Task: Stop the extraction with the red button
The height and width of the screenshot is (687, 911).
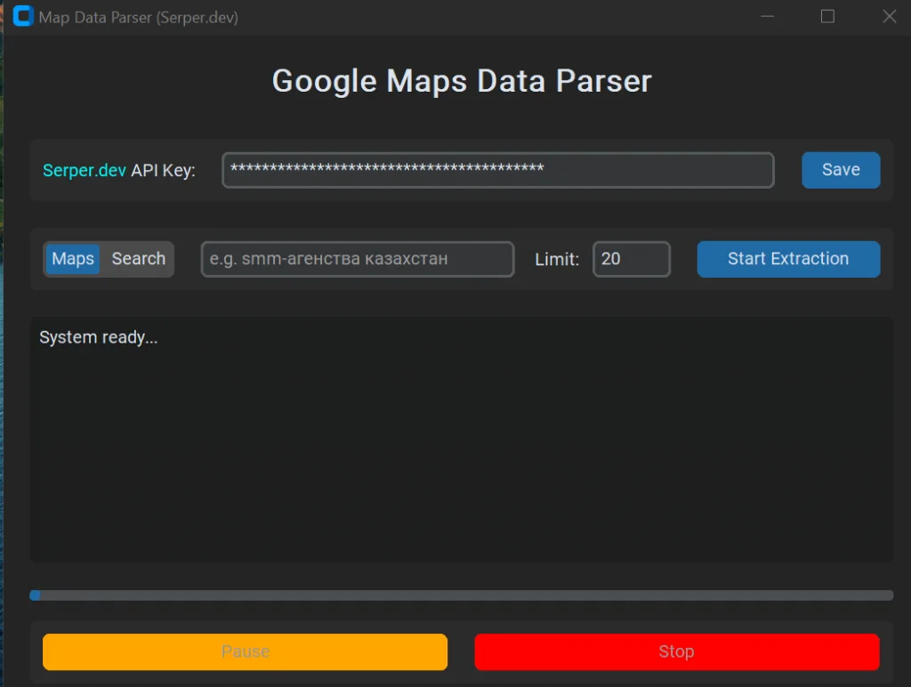Action: [676, 652]
